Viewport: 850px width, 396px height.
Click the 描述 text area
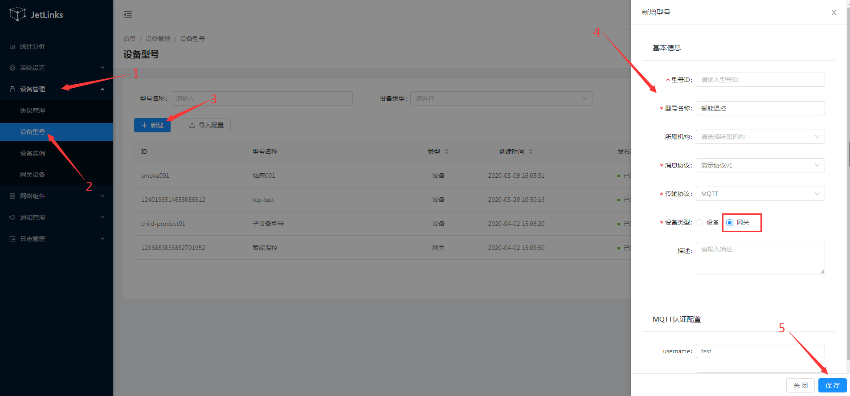pos(760,258)
